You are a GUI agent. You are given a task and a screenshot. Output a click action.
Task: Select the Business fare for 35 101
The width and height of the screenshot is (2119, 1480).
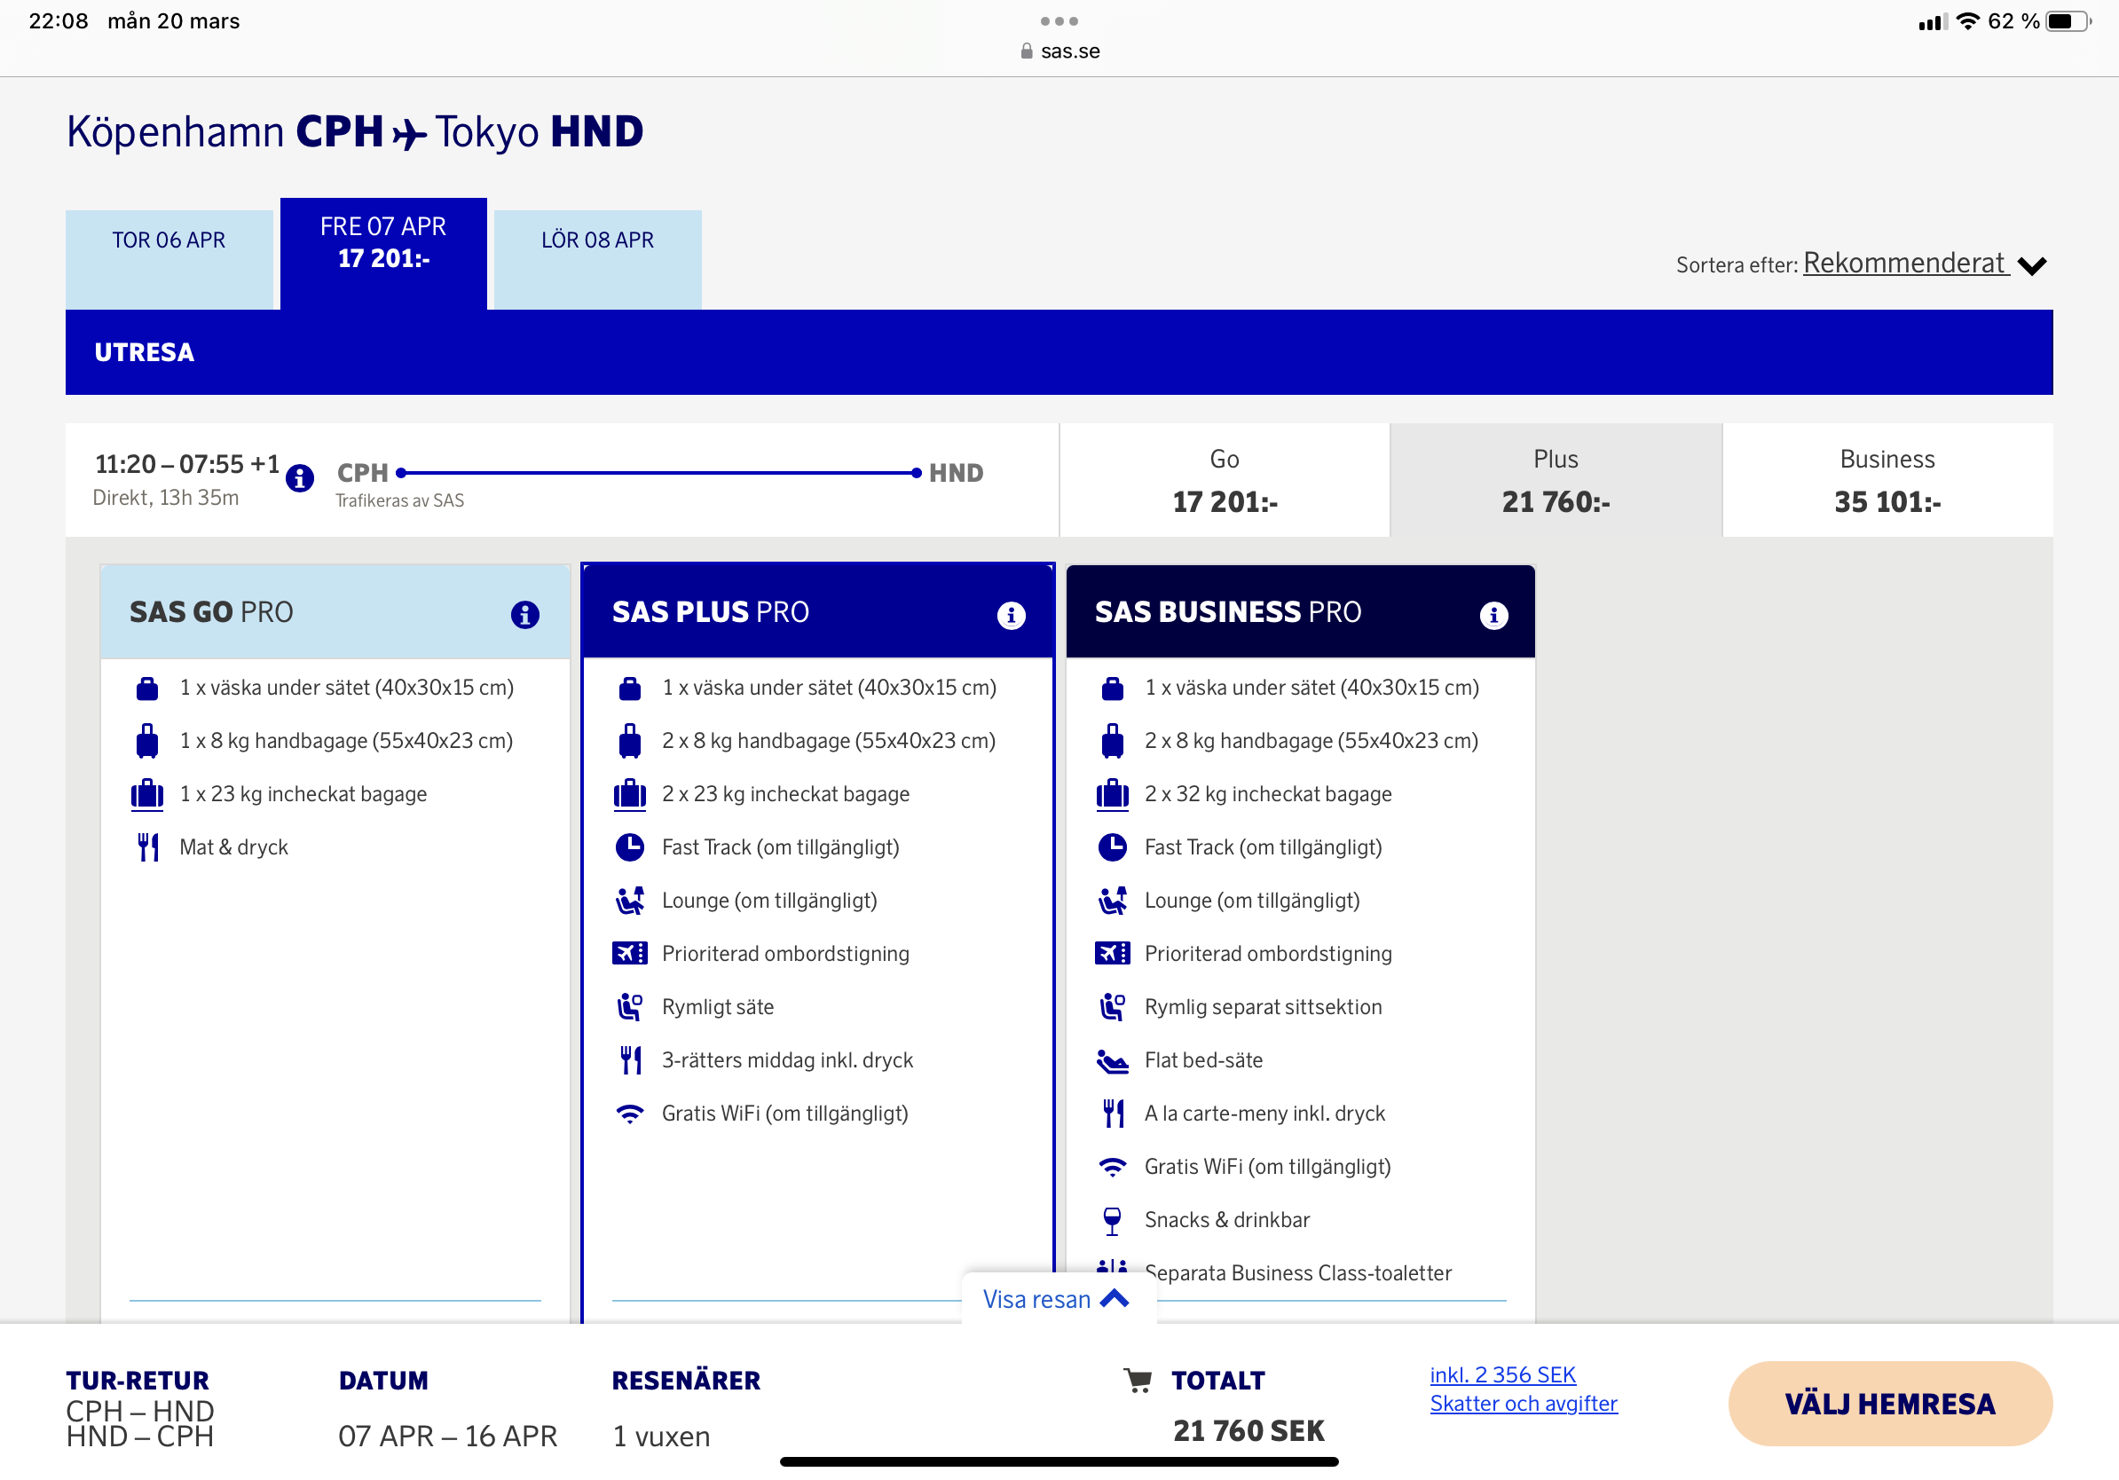[x=1887, y=480]
